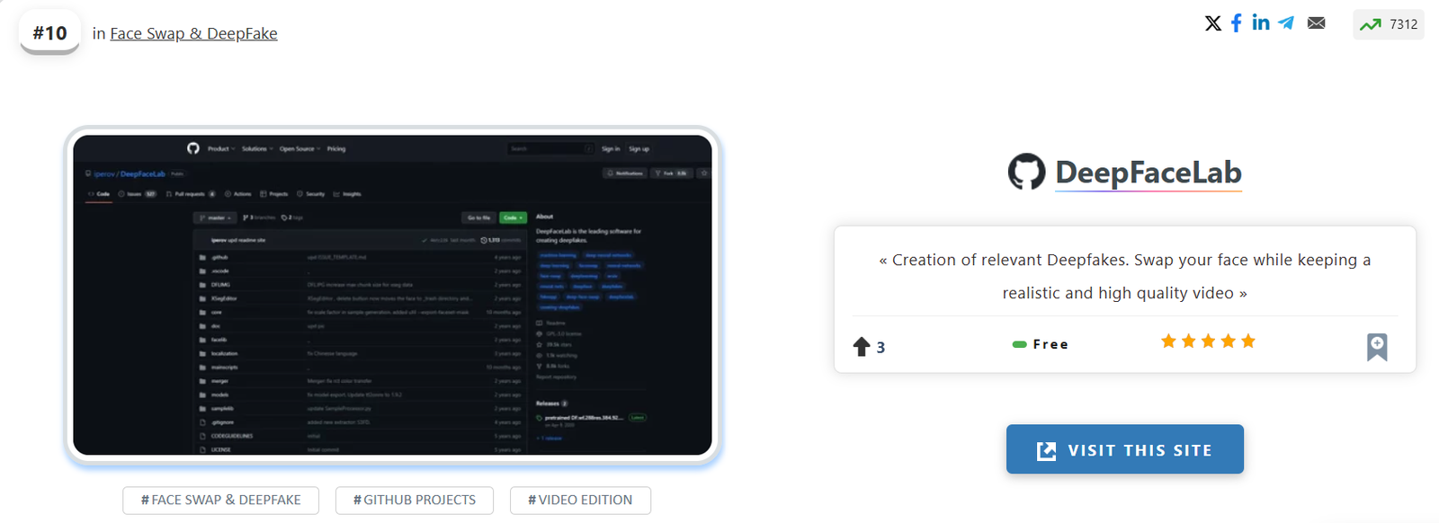Share on Facebook via the icon
The height and width of the screenshot is (523, 1439).
[x=1237, y=23]
